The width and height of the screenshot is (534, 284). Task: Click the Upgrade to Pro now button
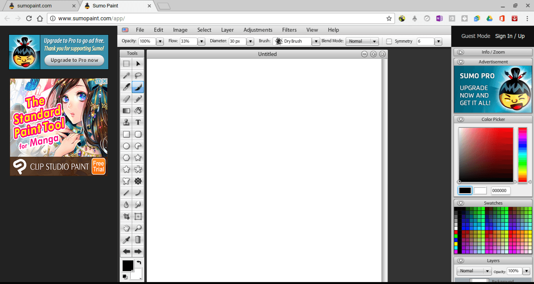click(74, 60)
